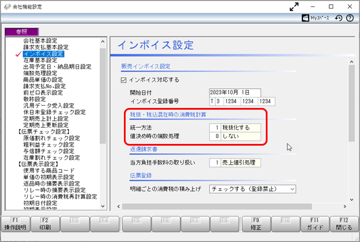Select 使用する商品コード item
The height and width of the screenshot is (242, 360).
coord(49,171)
